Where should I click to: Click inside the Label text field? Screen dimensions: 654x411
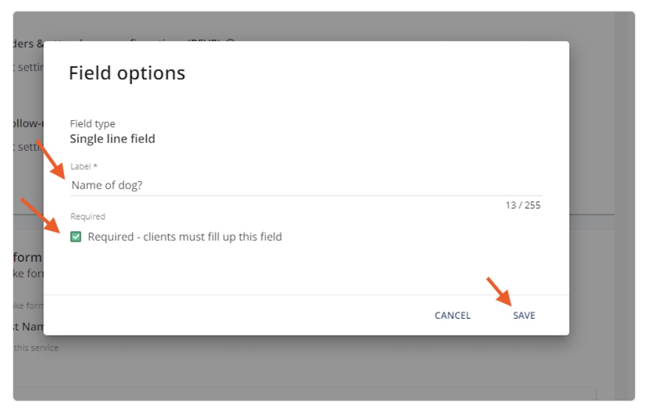(231, 185)
